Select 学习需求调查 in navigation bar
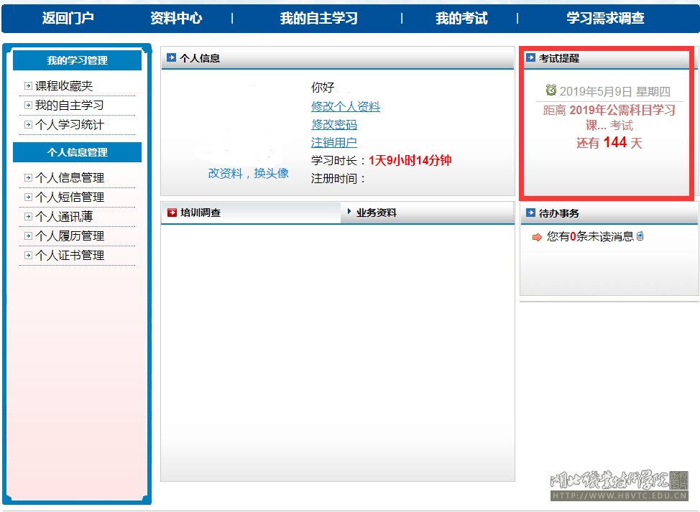 [x=605, y=19]
